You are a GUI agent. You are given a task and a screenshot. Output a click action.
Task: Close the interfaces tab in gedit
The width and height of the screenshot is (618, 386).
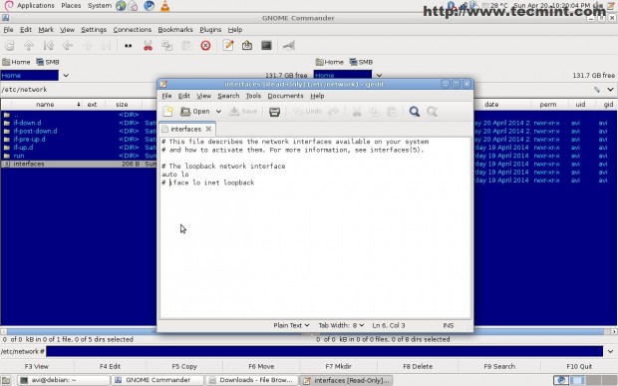point(208,129)
